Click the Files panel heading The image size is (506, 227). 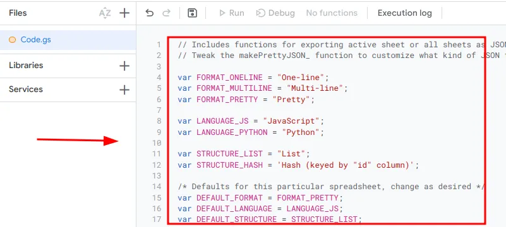(18, 13)
